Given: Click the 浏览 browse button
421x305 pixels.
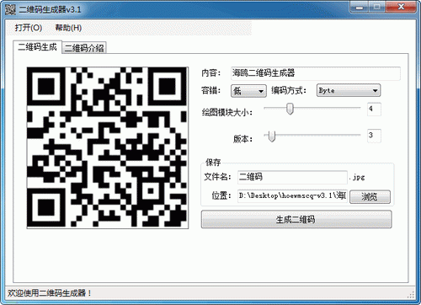Looking at the screenshot, I should pyautogui.click(x=370, y=197).
